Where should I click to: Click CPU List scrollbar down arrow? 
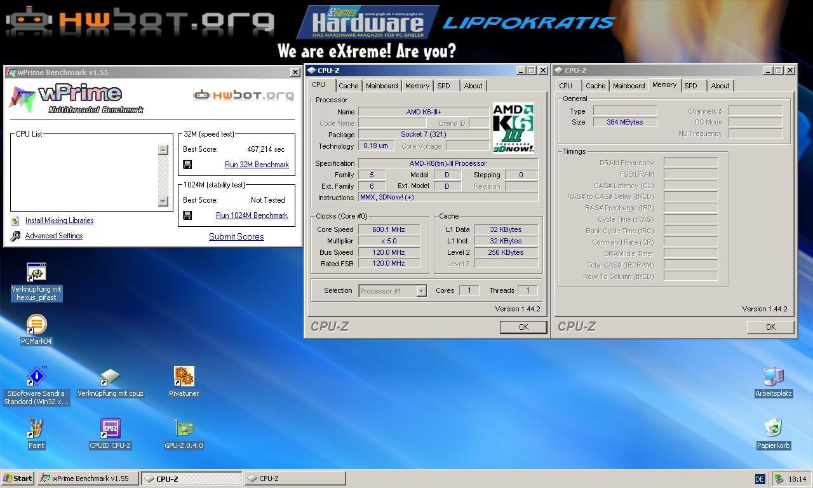163,201
